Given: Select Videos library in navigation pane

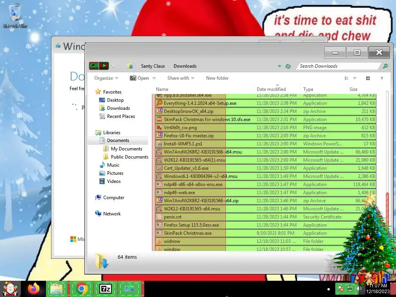Looking at the screenshot, I should (110, 181).
